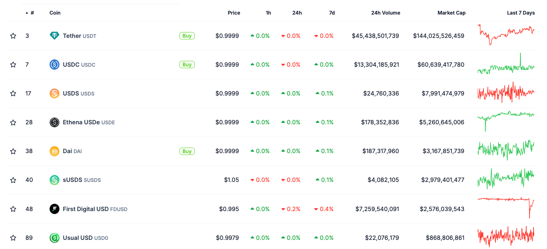Open USDS's 7-day sparkline chart

click(506, 92)
